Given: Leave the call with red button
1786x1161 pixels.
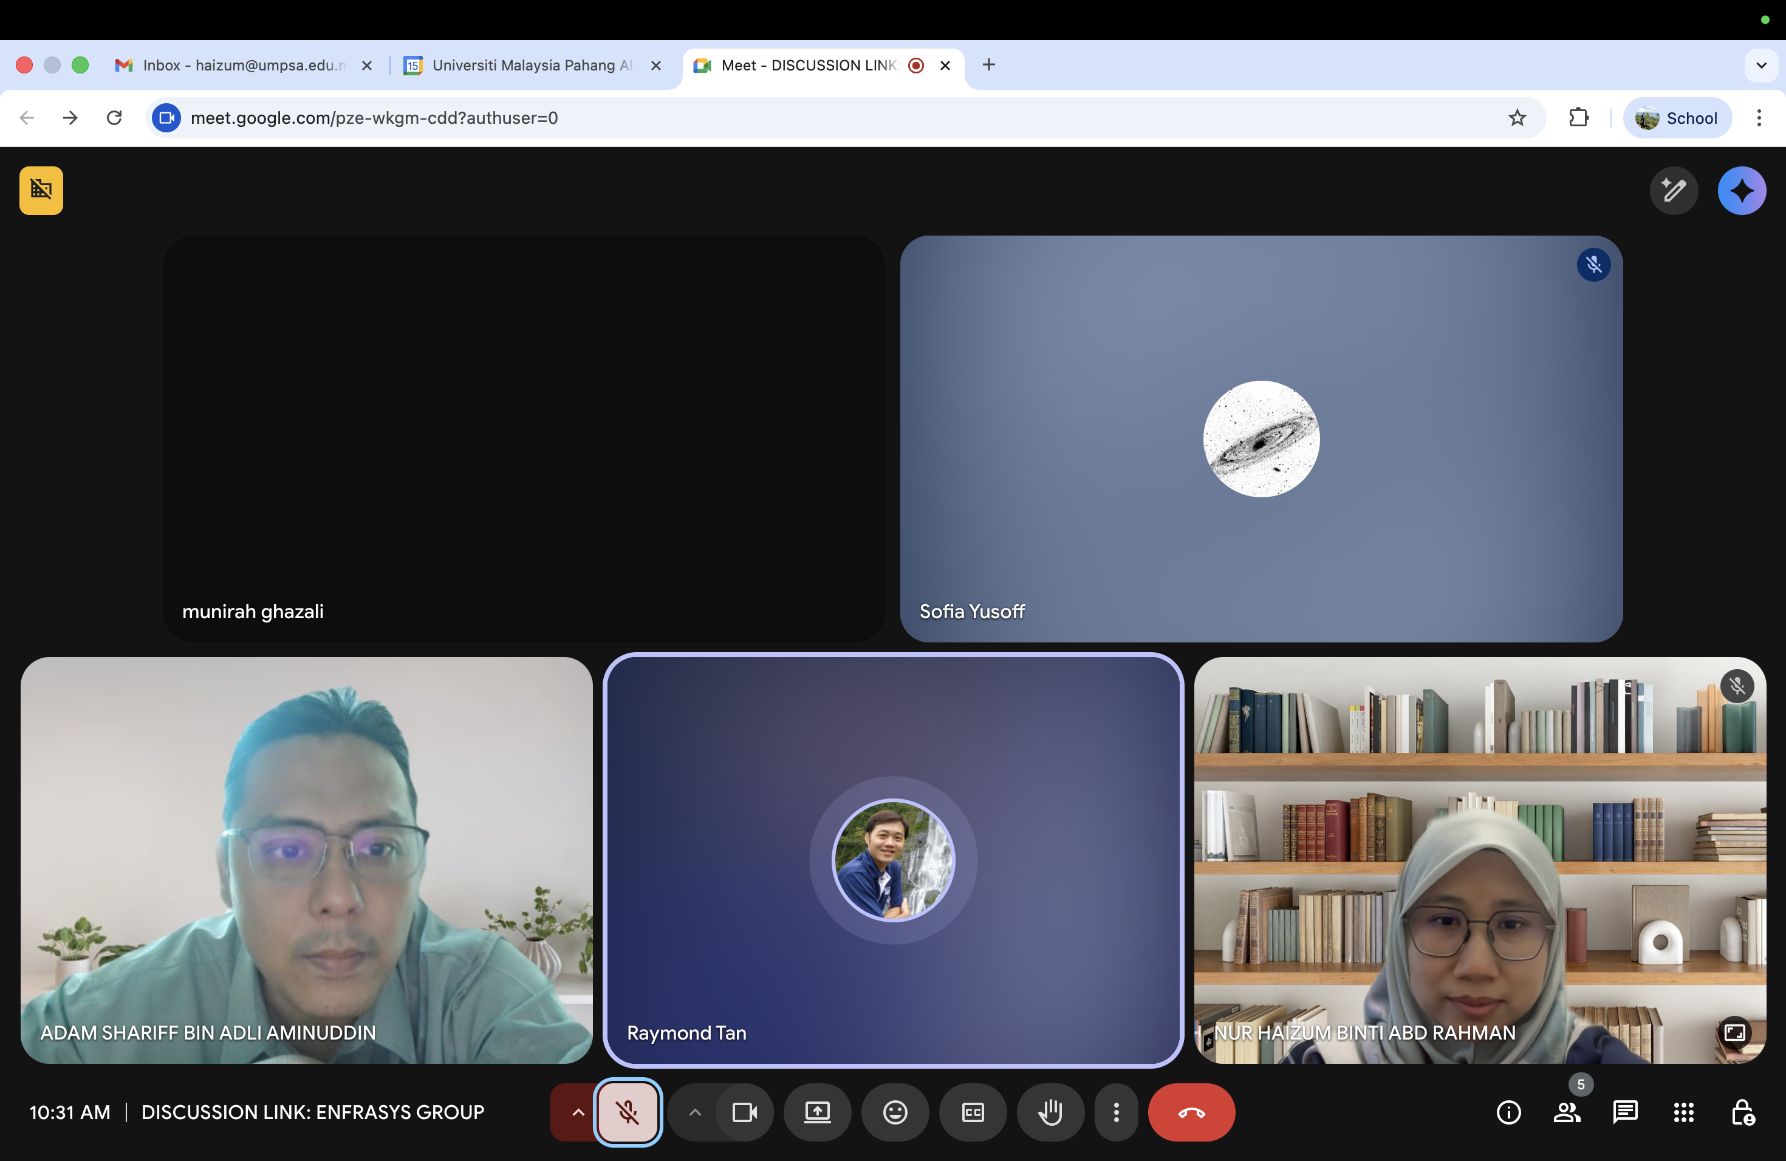Looking at the screenshot, I should pos(1191,1112).
